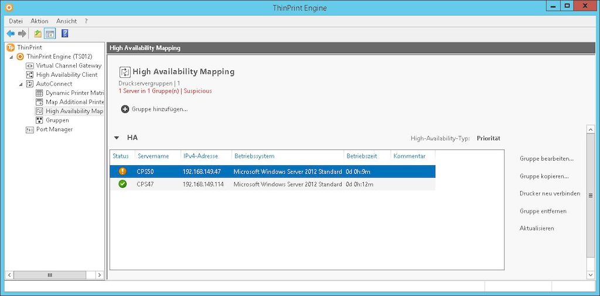Click the tree pane scroll left arrow
This screenshot has width=600, height=296.
point(9,275)
